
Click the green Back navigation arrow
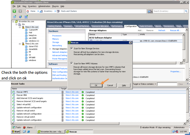pyautogui.click(x=15, y=11)
